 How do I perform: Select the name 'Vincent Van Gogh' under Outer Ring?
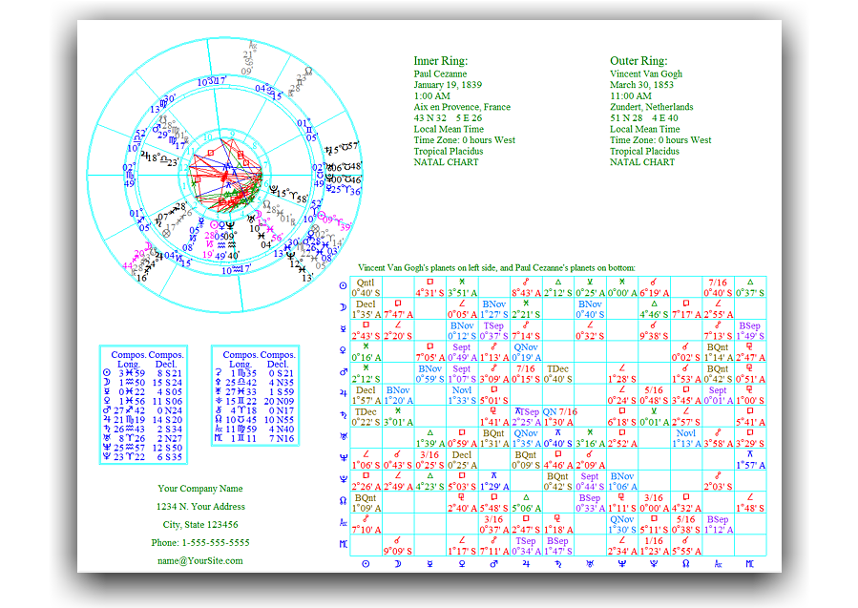[646, 73]
